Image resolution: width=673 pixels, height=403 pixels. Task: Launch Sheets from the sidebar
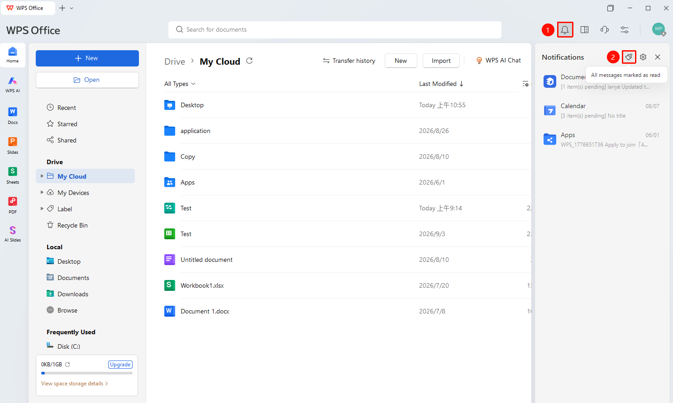pyautogui.click(x=13, y=175)
